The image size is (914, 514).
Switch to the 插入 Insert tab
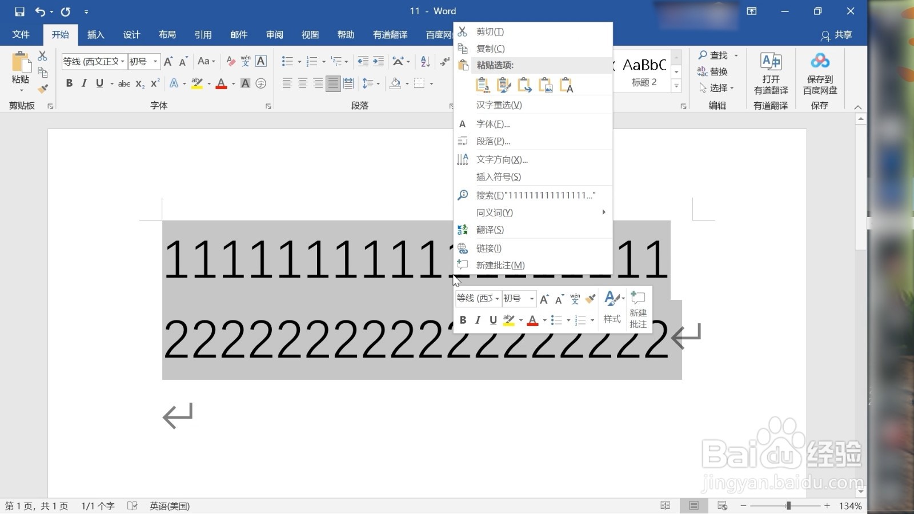[x=95, y=34]
